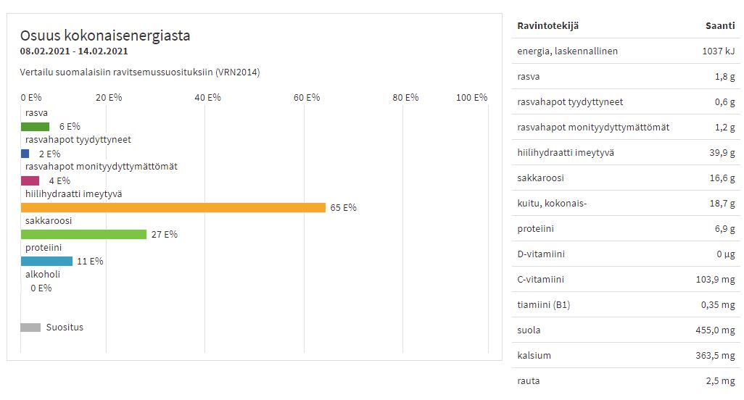Click the D-vitamiini row label
Image resolution: width=744 pixels, height=400 pixels.
(540, 254)
